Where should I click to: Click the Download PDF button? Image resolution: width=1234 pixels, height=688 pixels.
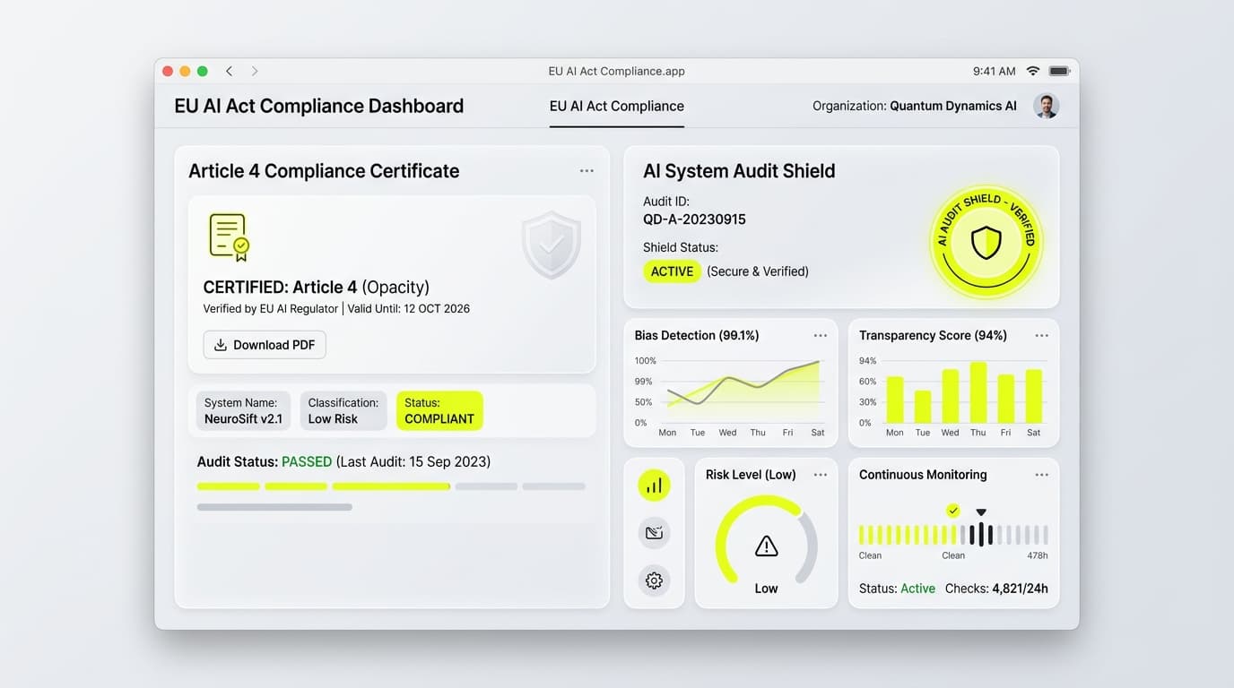265,345
